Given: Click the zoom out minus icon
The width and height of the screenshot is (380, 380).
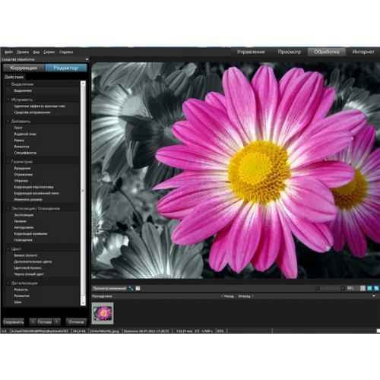Looking at the screenshot, I should [318, 288].
